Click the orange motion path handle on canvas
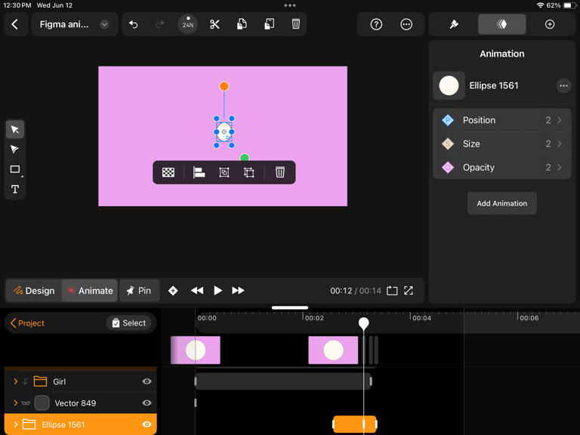 pyautogui.click(x=224, y=86)
